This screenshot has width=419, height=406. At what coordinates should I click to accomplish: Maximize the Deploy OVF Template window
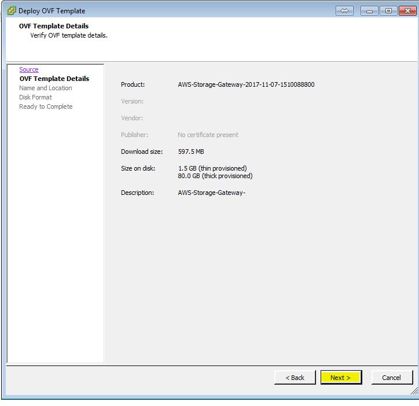(x=388, y=10)
